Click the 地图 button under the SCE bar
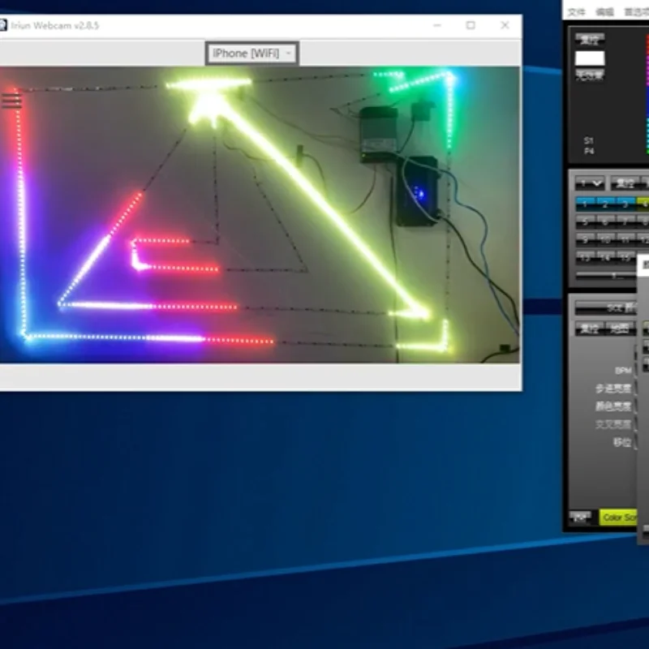This screenshot has width=649, height=649. pyautogui.click(x=620, y=329)
